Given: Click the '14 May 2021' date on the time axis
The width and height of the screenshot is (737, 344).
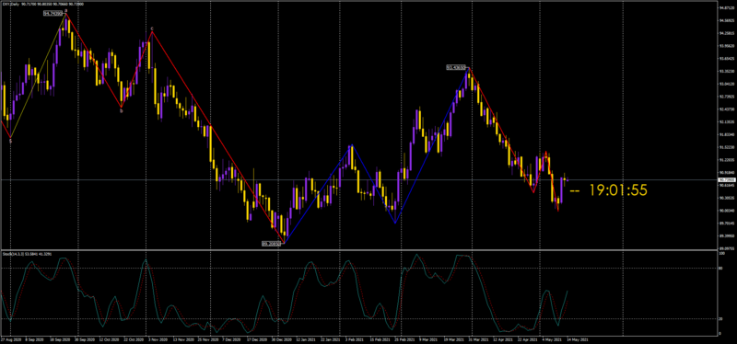Looking at the screenshot, I should [x=578, y=338].
